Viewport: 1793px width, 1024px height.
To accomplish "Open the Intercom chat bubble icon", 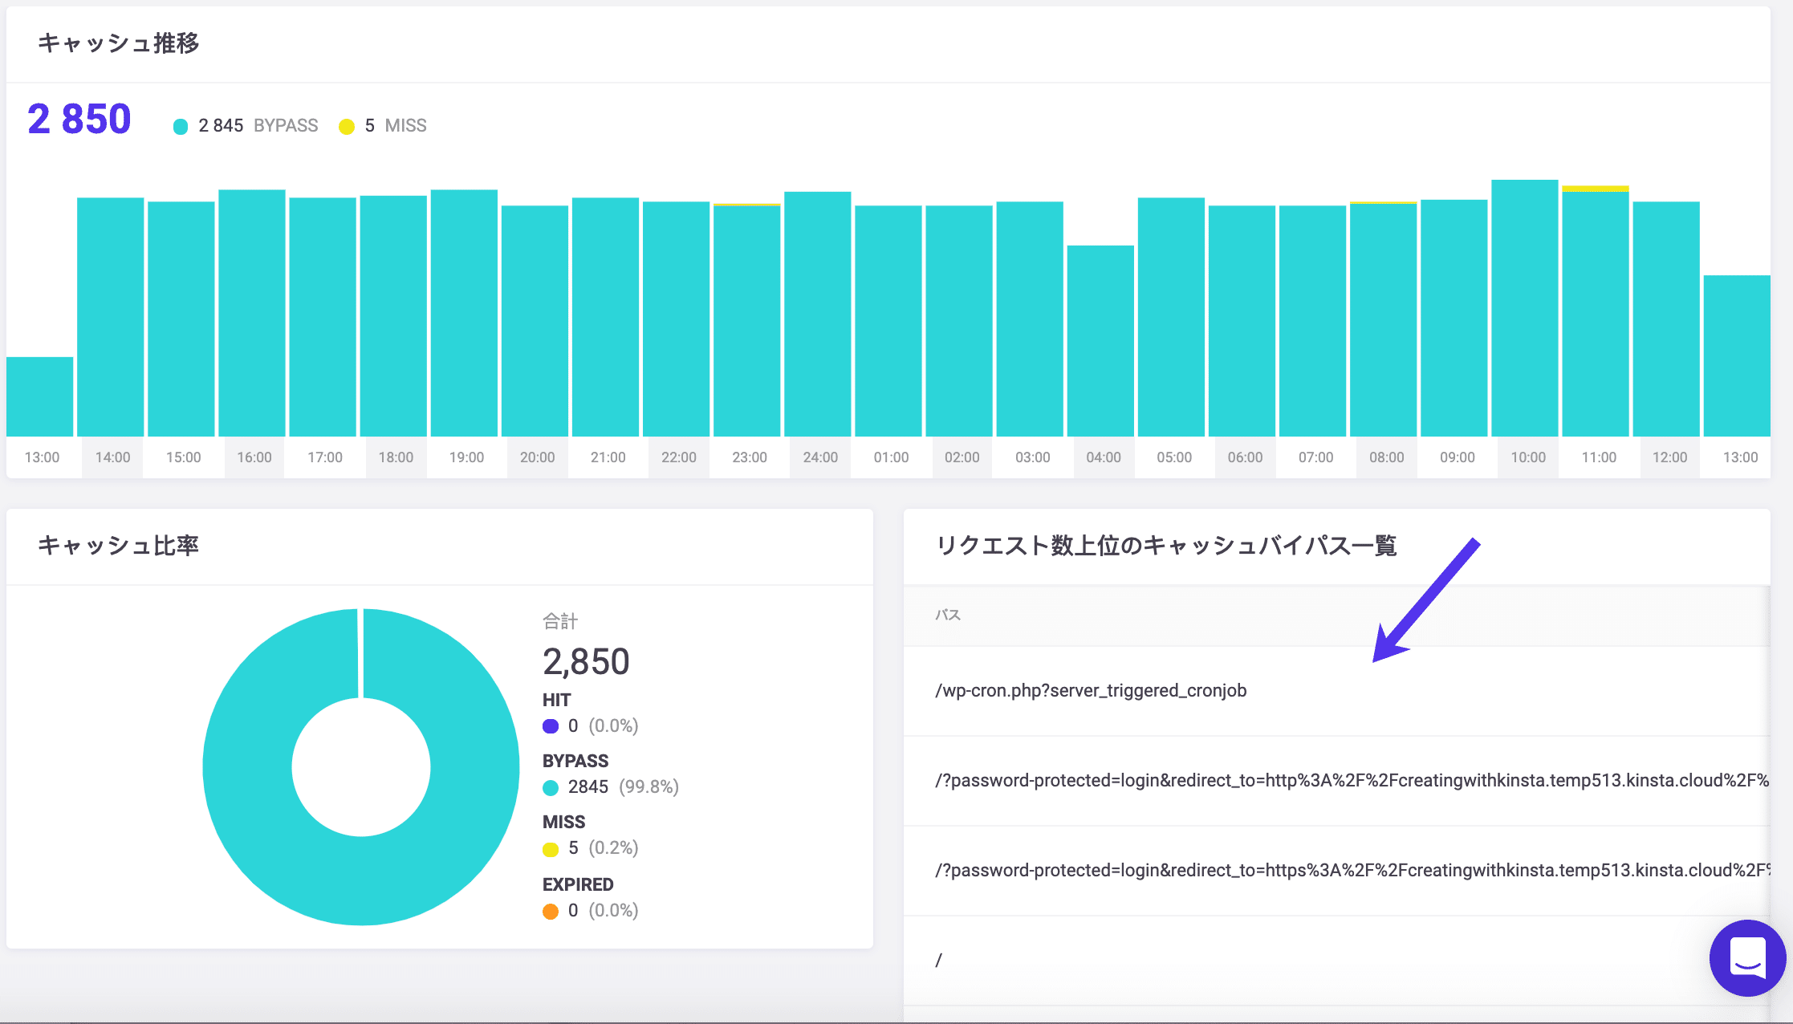I will tap(1747, 957).
